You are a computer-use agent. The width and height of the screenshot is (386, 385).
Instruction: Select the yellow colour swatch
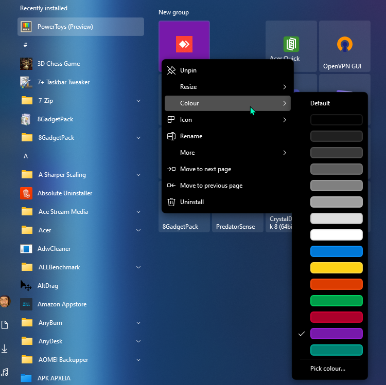(x=336, y=268)
